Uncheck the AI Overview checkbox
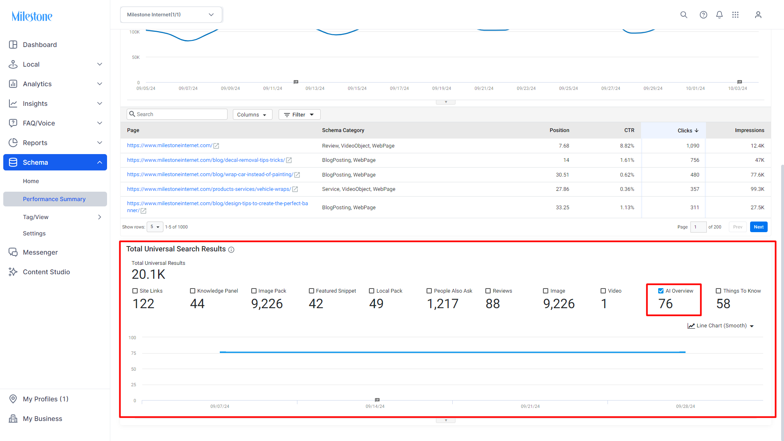784x441 pixels. tap(661, 291)
